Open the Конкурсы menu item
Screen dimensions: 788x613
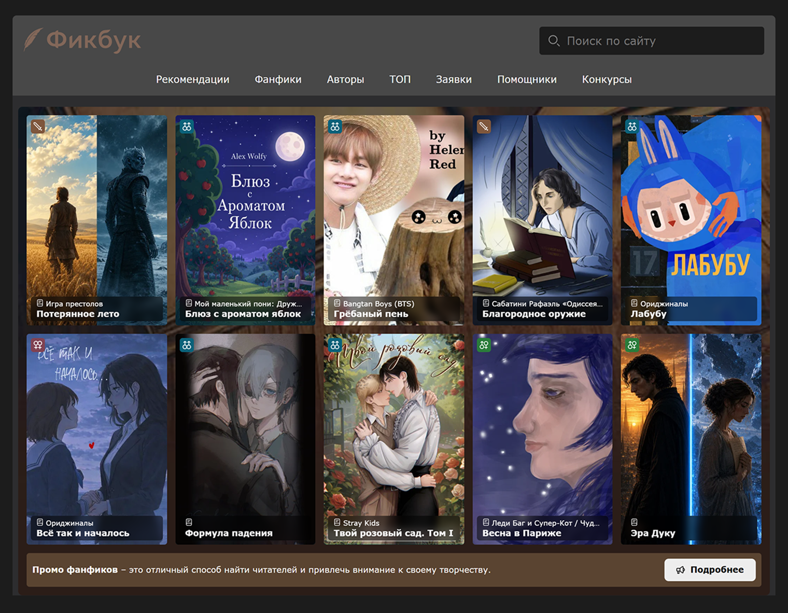(x=607, y=79)
